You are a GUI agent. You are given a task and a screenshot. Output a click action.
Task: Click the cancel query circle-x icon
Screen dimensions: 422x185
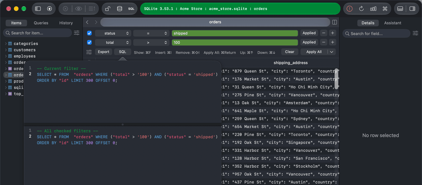point(65,9)
